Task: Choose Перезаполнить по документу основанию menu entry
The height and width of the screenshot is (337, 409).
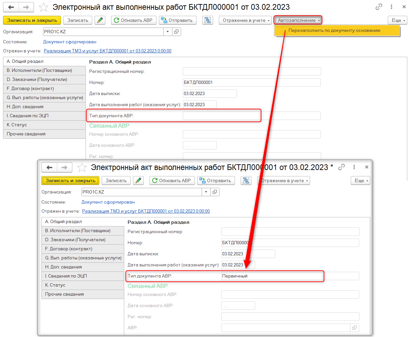Action: 334,31
